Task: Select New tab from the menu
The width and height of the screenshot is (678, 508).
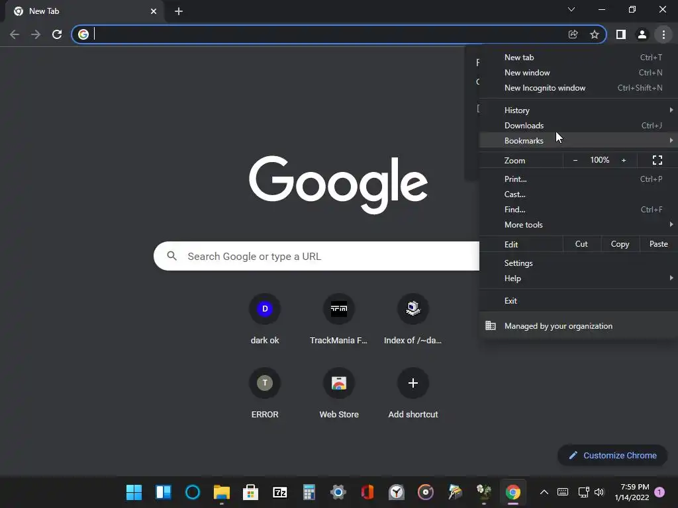Action: (x=579, y=58)
